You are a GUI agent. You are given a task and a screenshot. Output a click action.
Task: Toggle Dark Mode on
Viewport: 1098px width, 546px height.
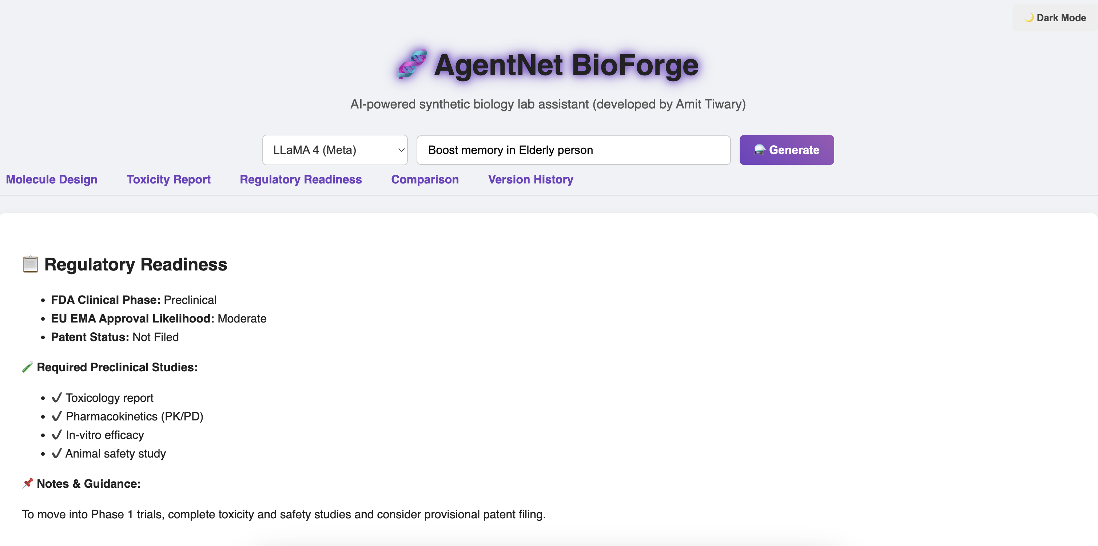1055,17
